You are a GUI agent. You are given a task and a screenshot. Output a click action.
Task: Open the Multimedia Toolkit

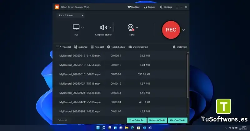(x=157, y=120)
